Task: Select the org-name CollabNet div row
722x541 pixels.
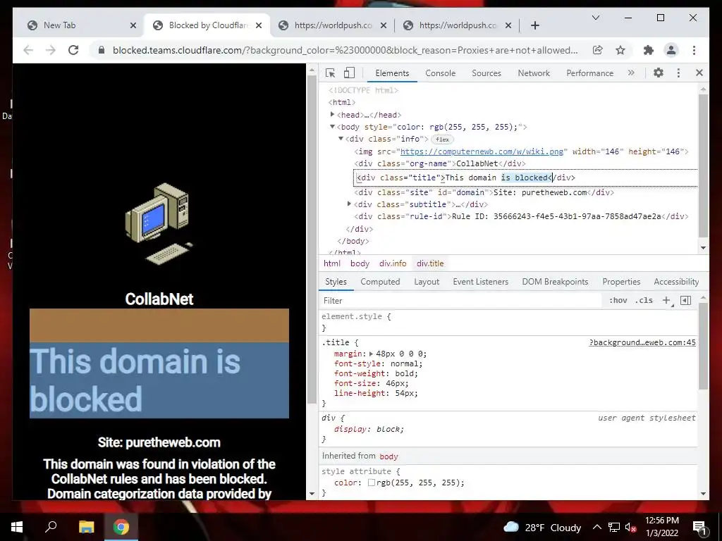Action: [440, 163]
